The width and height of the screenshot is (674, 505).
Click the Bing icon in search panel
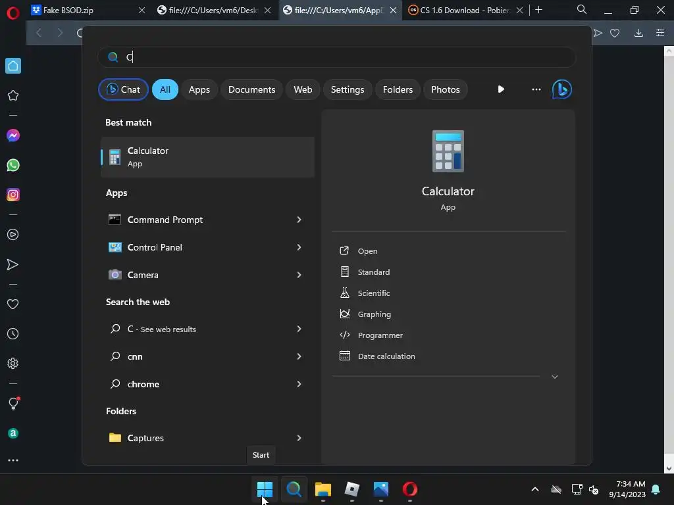[x=562, y=89]
